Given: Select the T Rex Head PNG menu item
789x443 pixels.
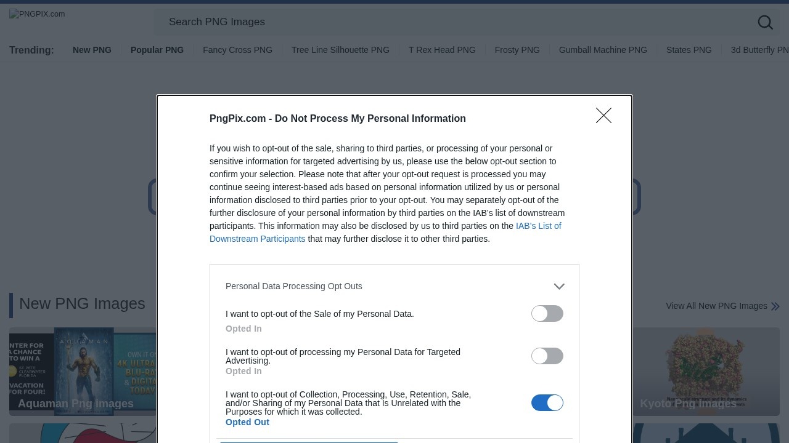Looking at the screenshot, I should point(442,50).
